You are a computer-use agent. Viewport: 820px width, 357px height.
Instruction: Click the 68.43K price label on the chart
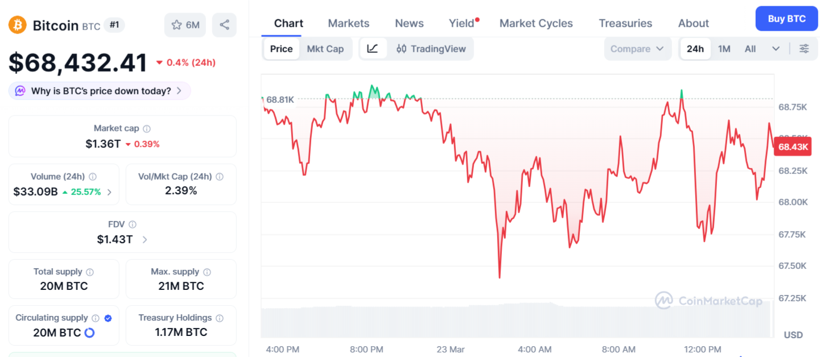[x=792, y=146]
